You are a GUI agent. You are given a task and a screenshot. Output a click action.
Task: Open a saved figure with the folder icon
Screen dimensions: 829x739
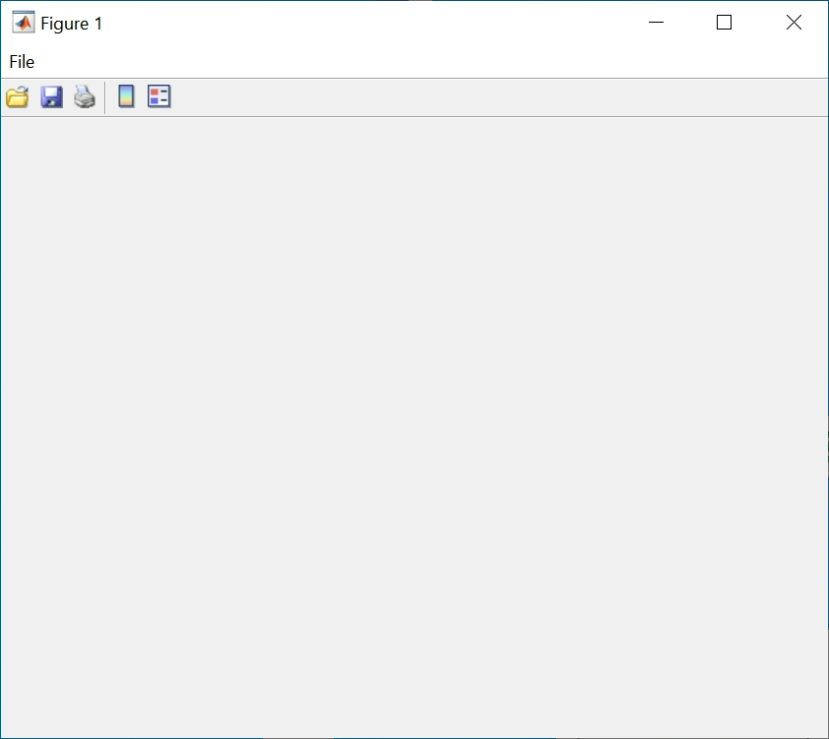(17, 95)
